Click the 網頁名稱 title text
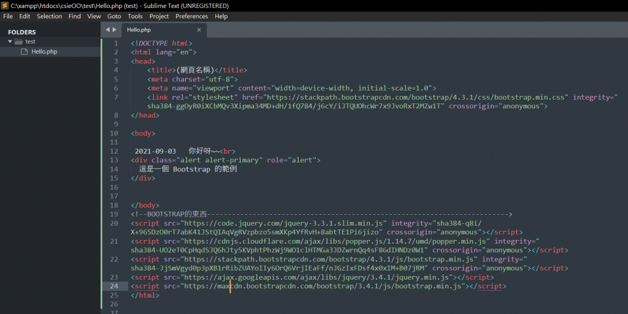 point(195,70)
